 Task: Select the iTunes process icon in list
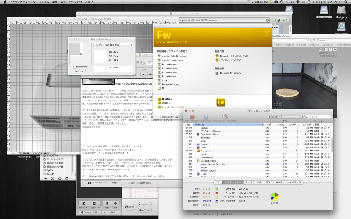coord(198,174)
